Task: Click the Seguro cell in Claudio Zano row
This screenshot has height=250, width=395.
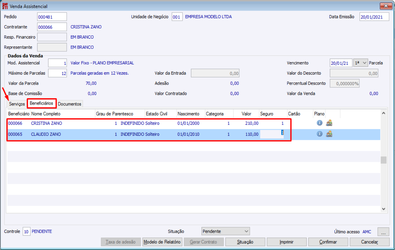Action: click(272, 134)
